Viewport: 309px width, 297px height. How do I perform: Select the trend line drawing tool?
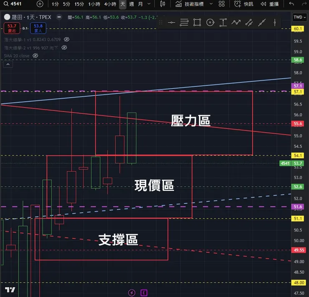coord(262,22)
